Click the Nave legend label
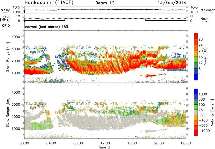The width and height of the screenshot is (215, 149). 205,19
